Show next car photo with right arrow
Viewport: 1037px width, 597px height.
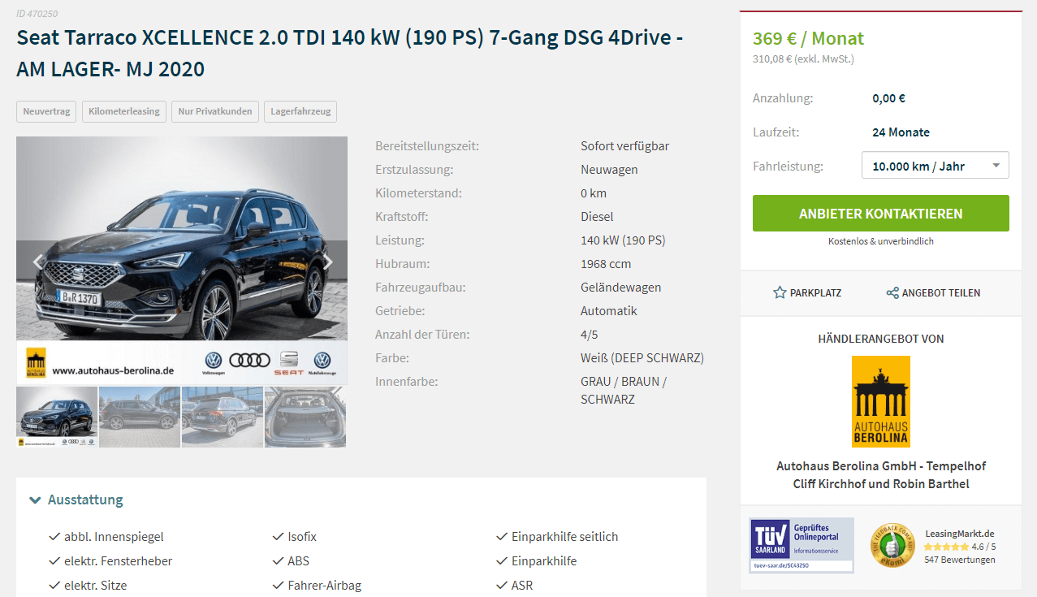pyautogui.click(x=327, y=262)
